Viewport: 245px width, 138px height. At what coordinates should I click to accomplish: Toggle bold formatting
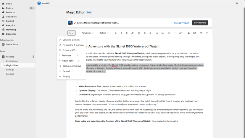click(116, 33)
